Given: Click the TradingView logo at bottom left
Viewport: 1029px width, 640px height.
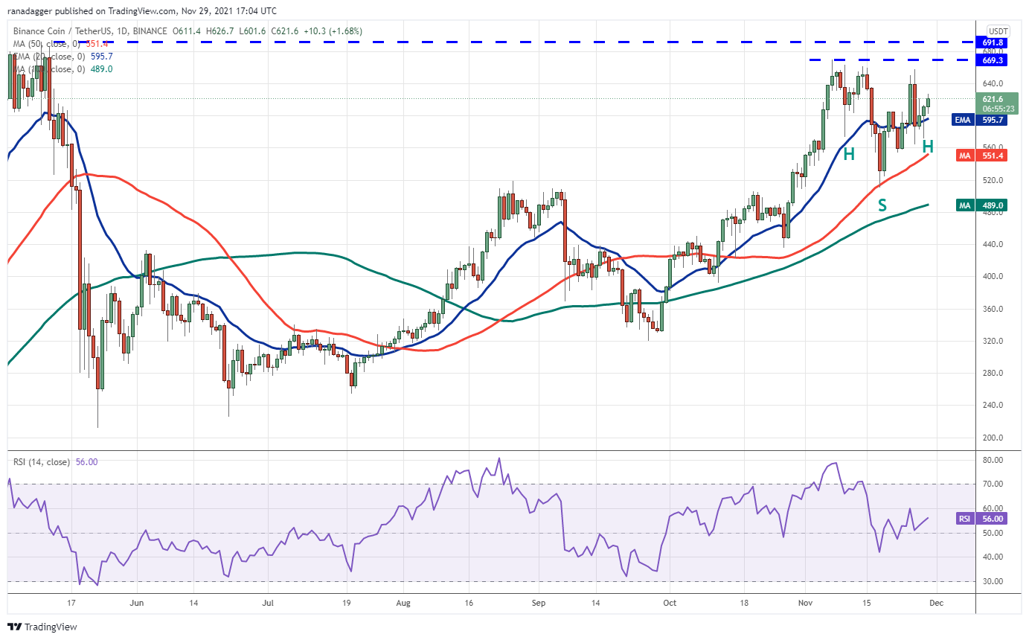Looking at the screenshot, I should tap(42, 627).
